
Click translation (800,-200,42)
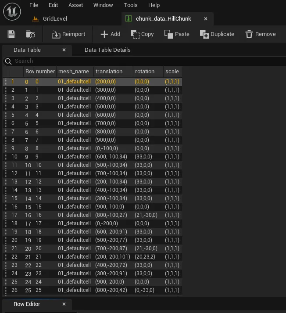111,290
